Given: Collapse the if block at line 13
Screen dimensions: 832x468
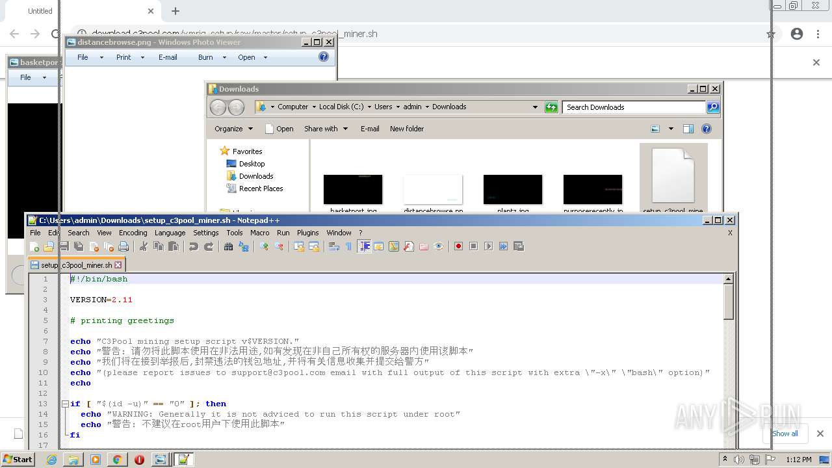Looking at the screenshot, I should pyautogui.click(x=65, y=404).
